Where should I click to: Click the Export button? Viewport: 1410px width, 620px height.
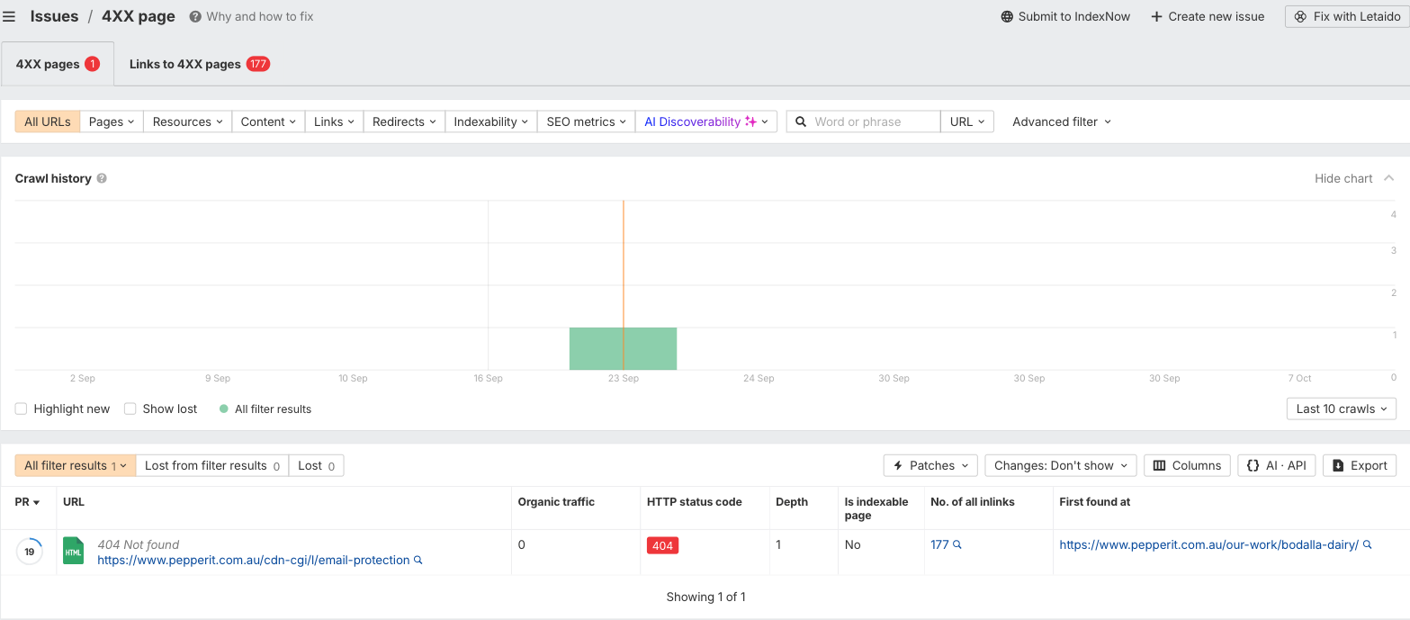coord(1360,465)
